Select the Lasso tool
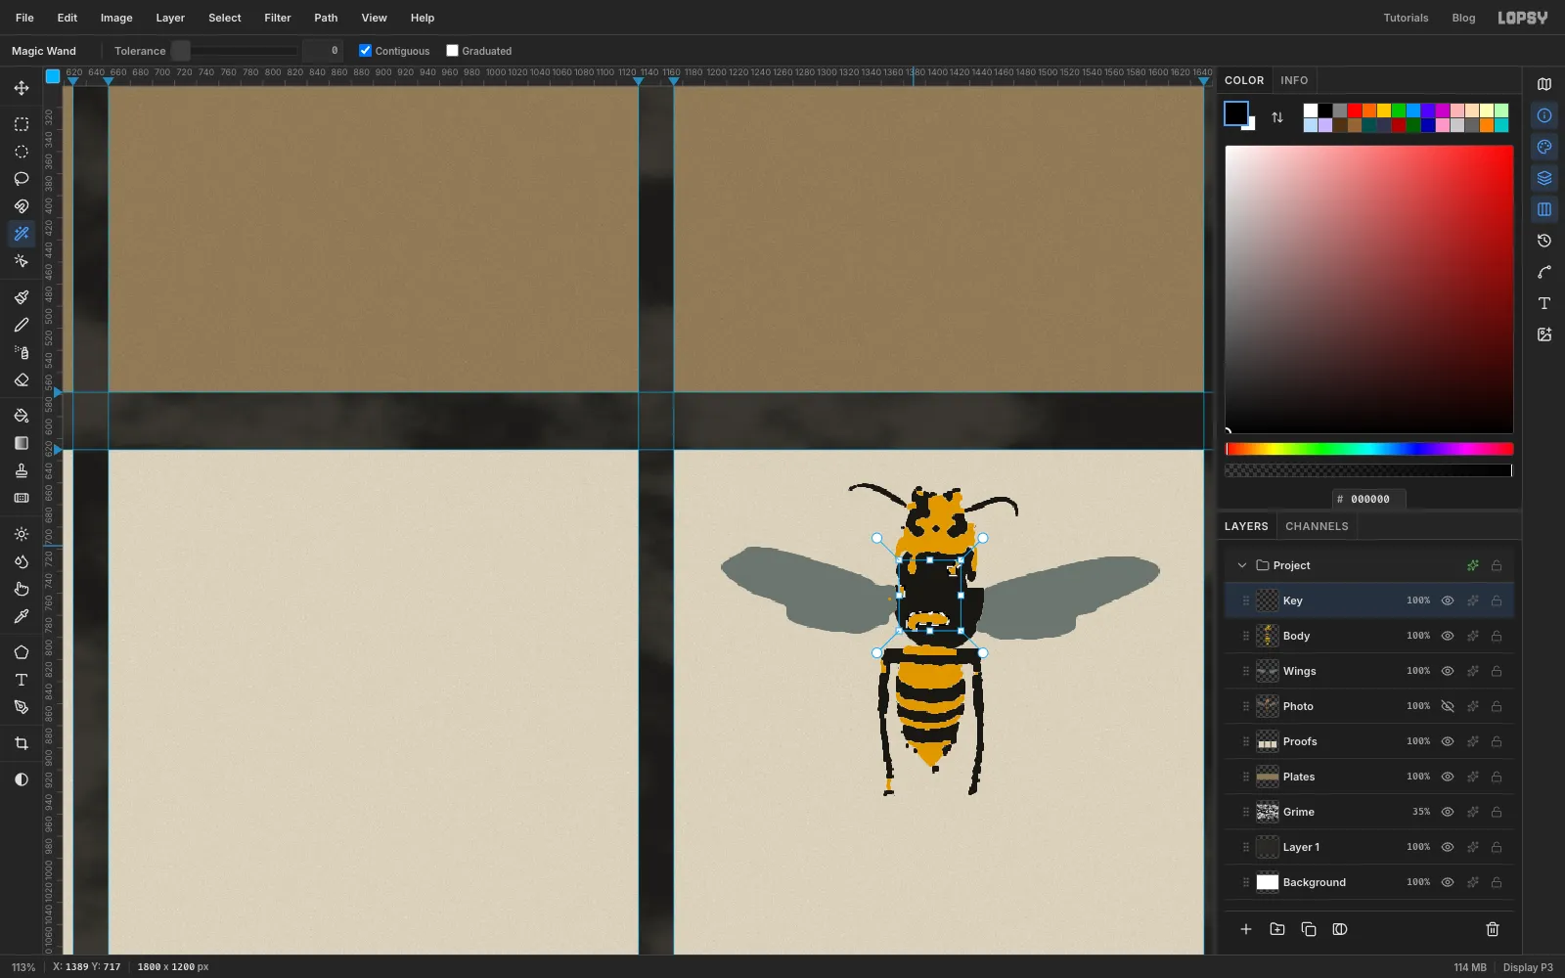1565x978 pixels. pos(22,179)
